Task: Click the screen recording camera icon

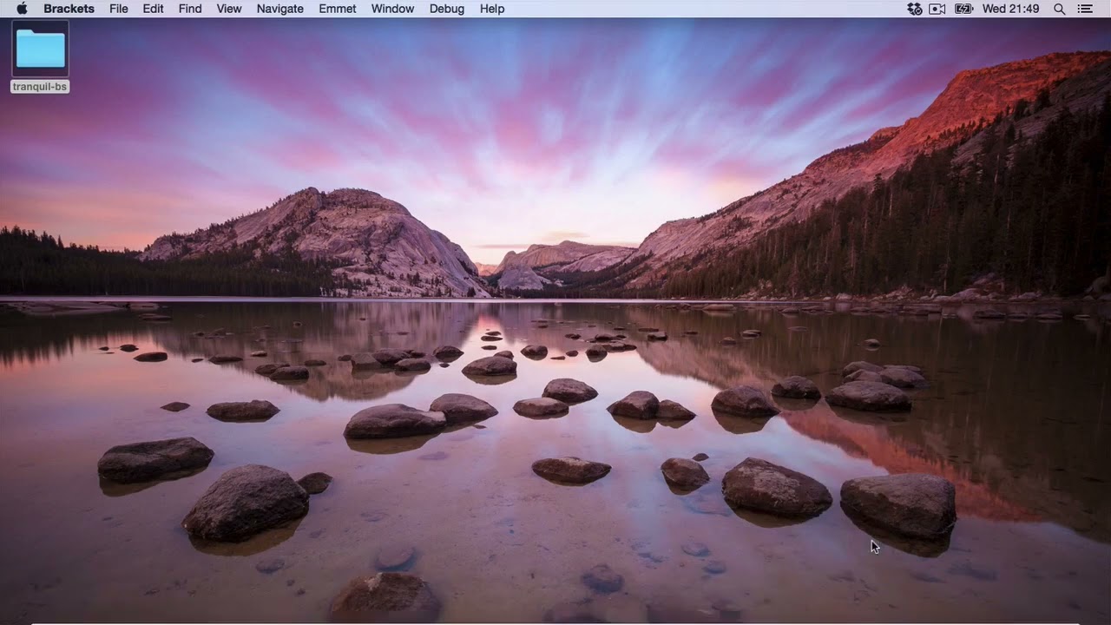Action: (937, 9)
